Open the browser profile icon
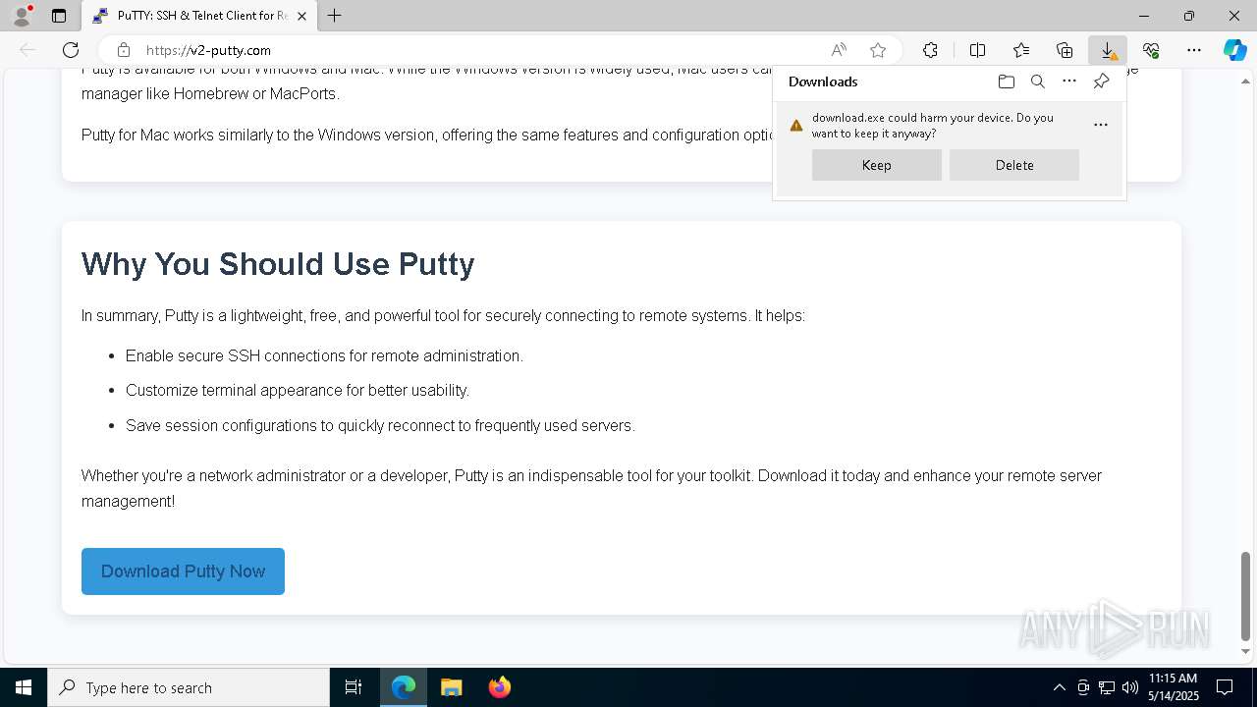This screenshot has height=707, width=1257. [x=22, y=16]
